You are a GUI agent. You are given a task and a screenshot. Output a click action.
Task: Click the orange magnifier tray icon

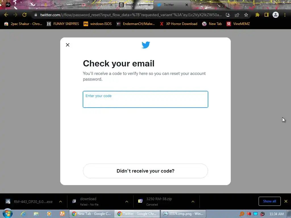(x=242, y=214)
